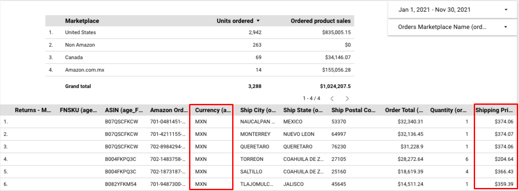Select the Amazon.com.mx marketplace row

[84, 70]
